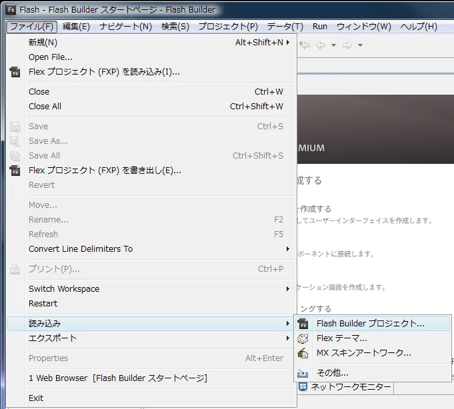
Task: Open back history dropdown arrow
Action: [x=333, y=45]
